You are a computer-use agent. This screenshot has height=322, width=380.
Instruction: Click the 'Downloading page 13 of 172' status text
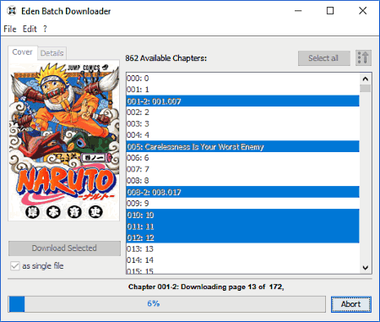click(x=232, y=287)
